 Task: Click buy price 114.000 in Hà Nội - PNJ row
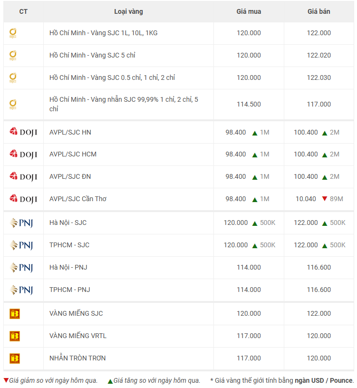[x=249, y=267]
